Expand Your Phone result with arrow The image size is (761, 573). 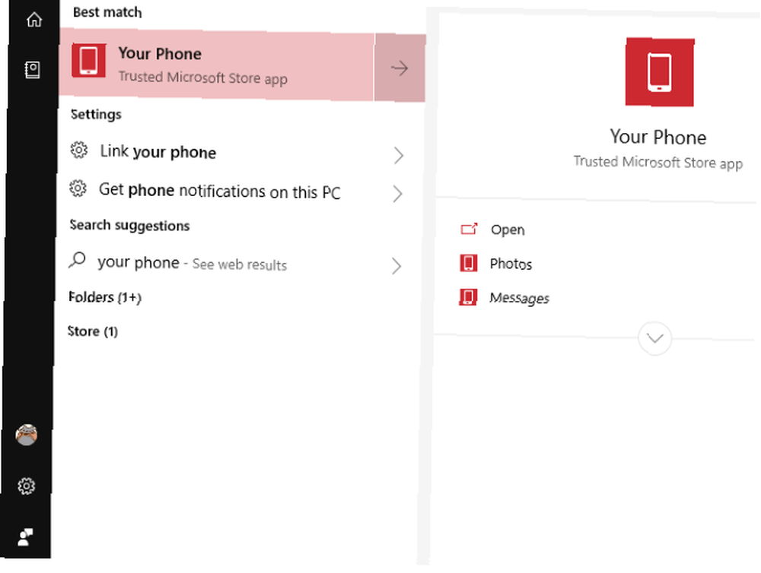[400, 68]
